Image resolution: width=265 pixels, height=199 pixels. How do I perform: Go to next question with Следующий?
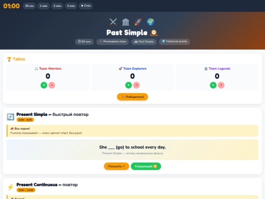146,166
